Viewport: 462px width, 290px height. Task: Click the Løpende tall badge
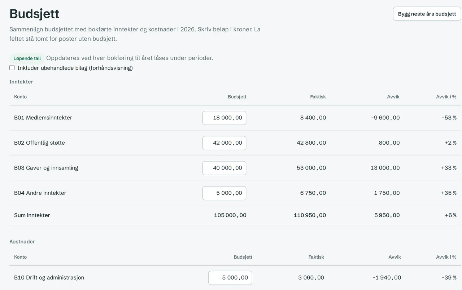click(27, 58)
